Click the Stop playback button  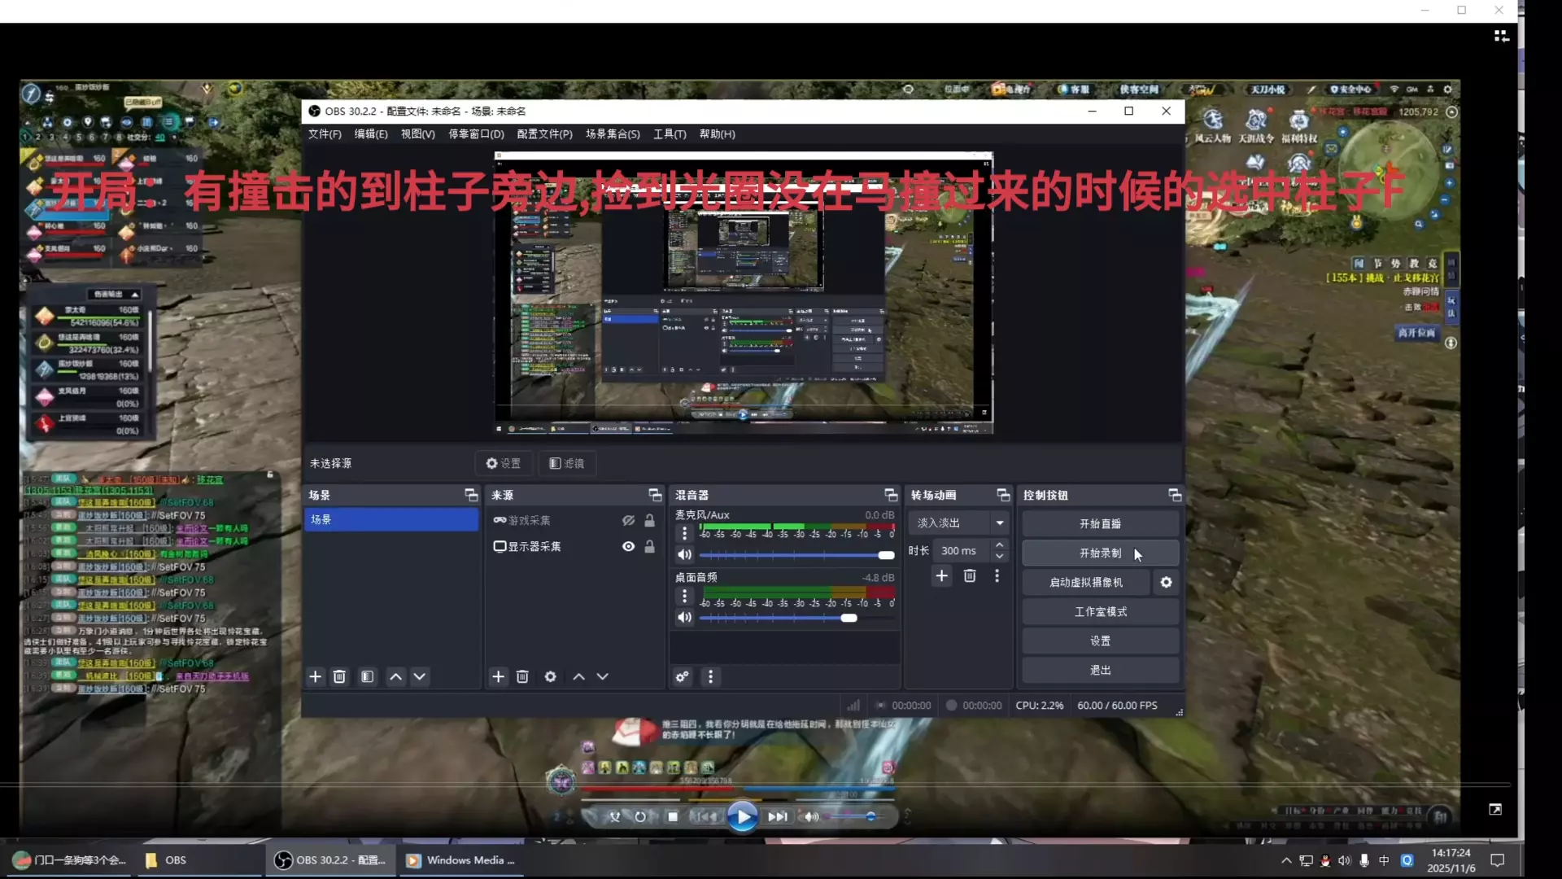673,816
